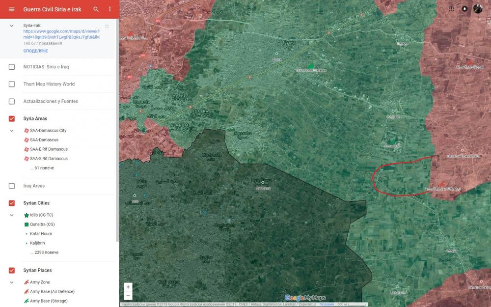Viewport: 491px width, 307px height.
Task: Open the three-dot more options menu
Action: click(109, 9)
